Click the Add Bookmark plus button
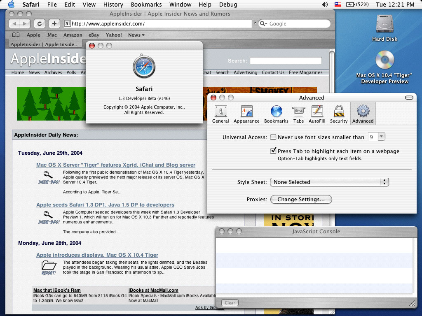The width and height of the screenshot is (422, 316). tap(54, 23)
